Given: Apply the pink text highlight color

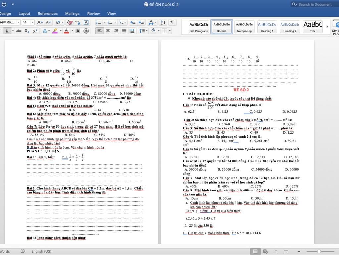Looking at the screenshot, I should click(x=55, y=31).
